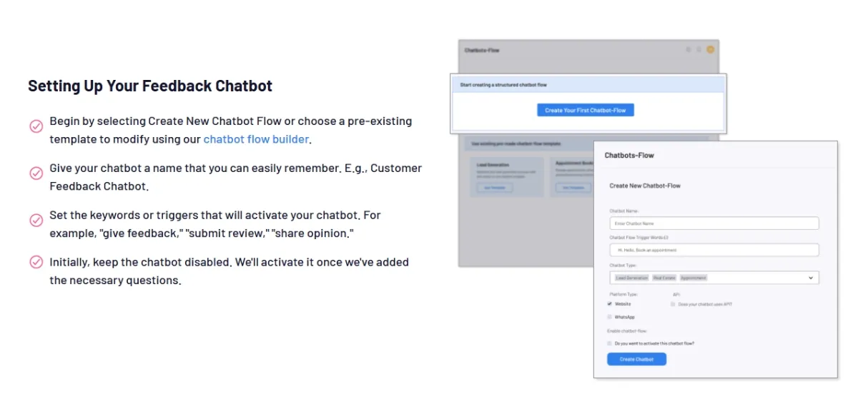Click Use Template under Lead Generation card
The width and height of the screenshot is (858, 399).
(494, 188)
